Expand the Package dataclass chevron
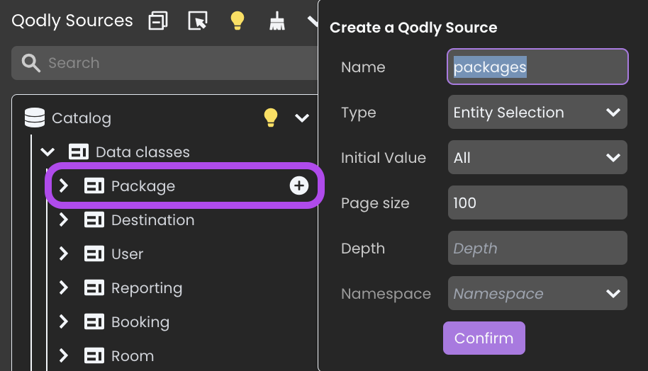The height and width of the screenshot is (371, 648). 63,185
